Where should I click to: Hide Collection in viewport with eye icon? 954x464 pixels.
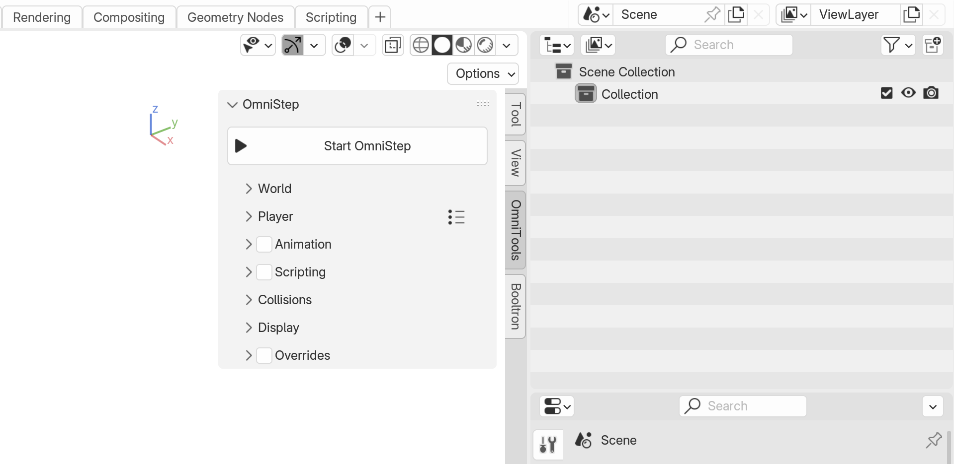point(908,93)
